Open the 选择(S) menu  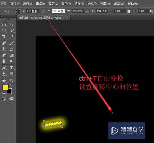coord(79,4)
